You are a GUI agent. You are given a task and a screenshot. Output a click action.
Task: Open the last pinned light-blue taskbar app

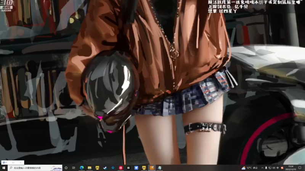click(x=159, y=168)
